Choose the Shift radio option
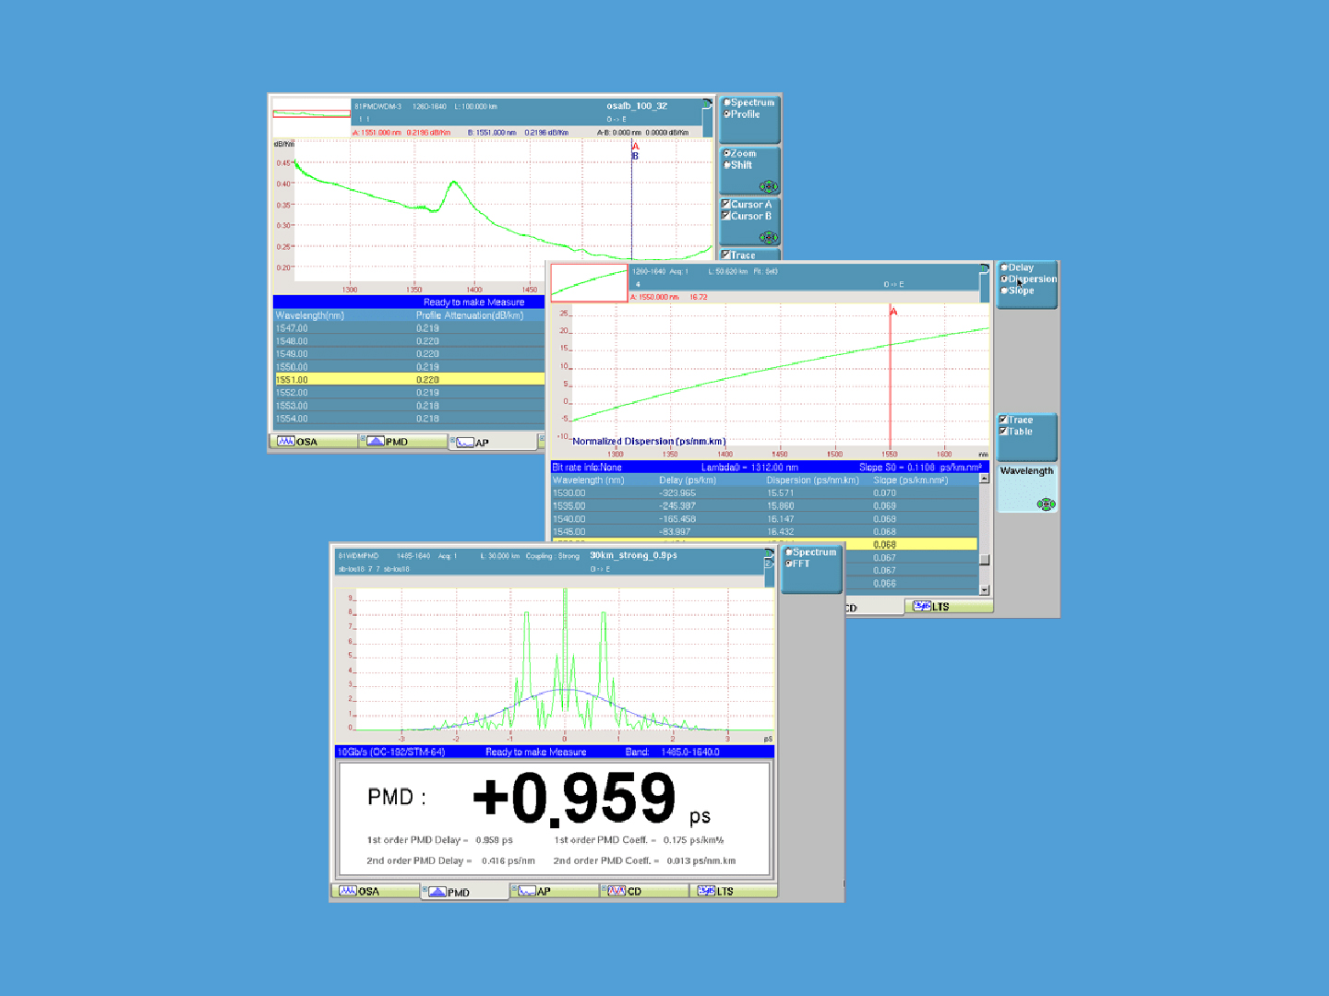This screenshot has width=1329, height=996. click(727, 165)
